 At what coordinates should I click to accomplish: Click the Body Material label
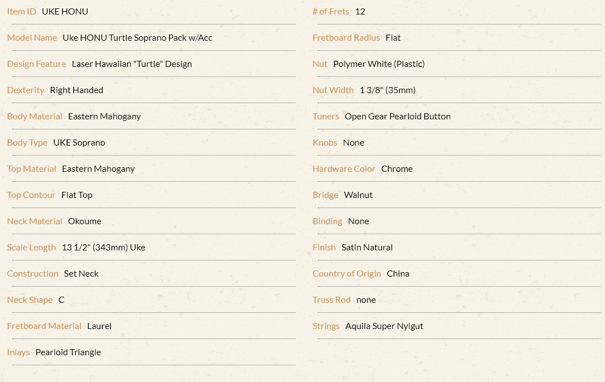(x=35, y=117)
